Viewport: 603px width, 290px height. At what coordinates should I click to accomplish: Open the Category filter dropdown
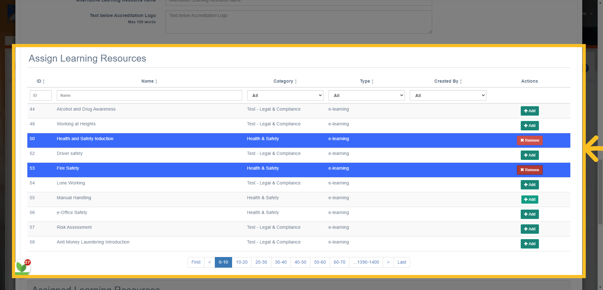point(285,96)
